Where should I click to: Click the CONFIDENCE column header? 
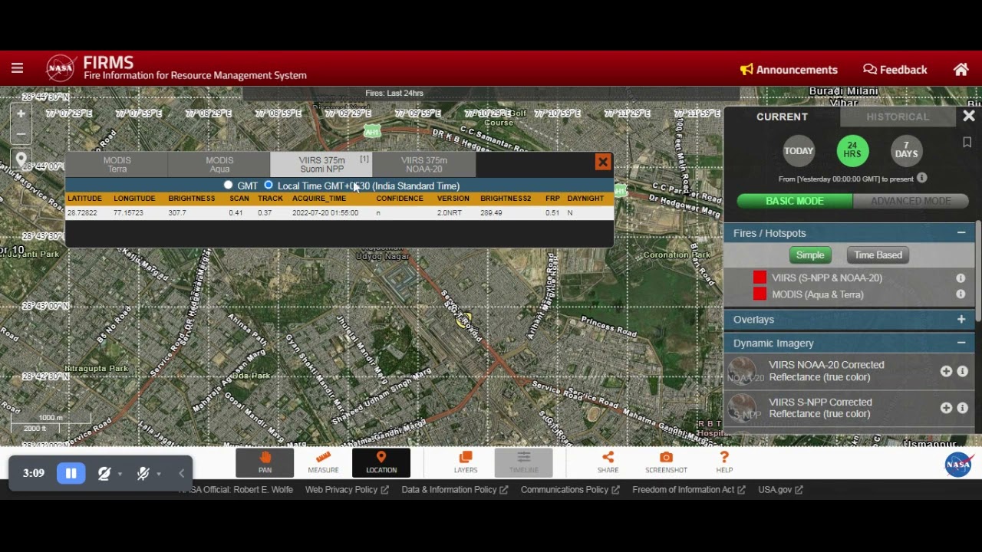click(x=400, y=199)
